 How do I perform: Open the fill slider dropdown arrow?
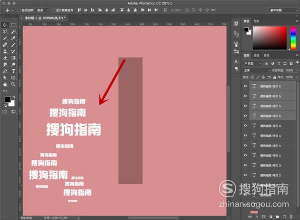pyautogui.click(x=297, y=77)
